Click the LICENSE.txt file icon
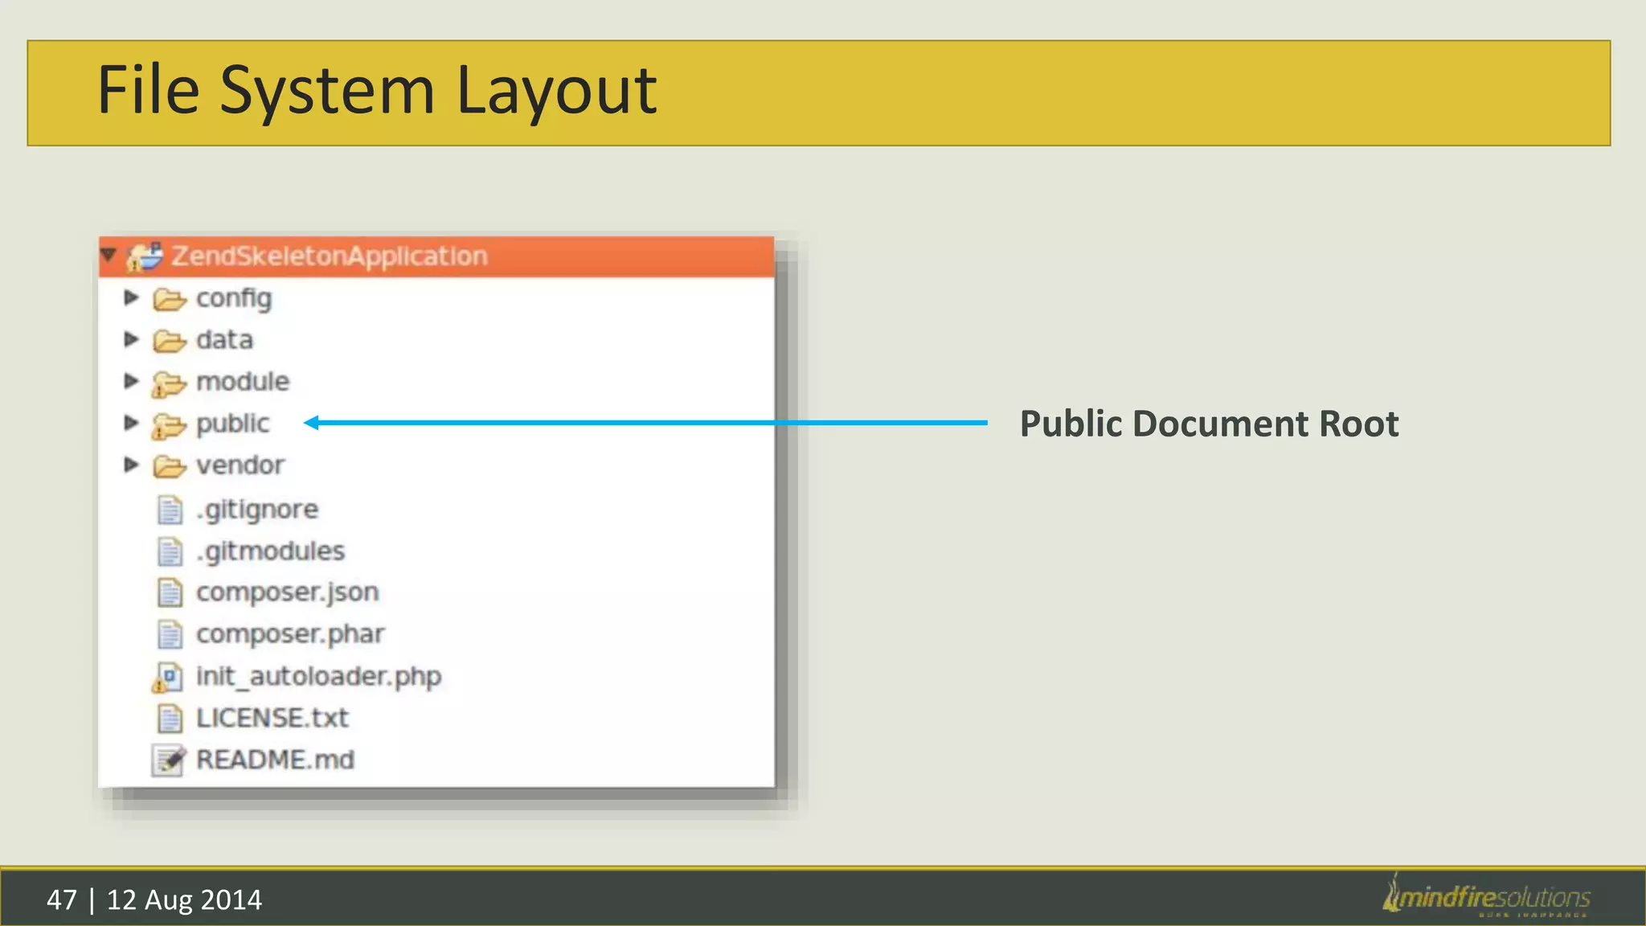Screen dimensions: 1646x926 coord(170,719)
